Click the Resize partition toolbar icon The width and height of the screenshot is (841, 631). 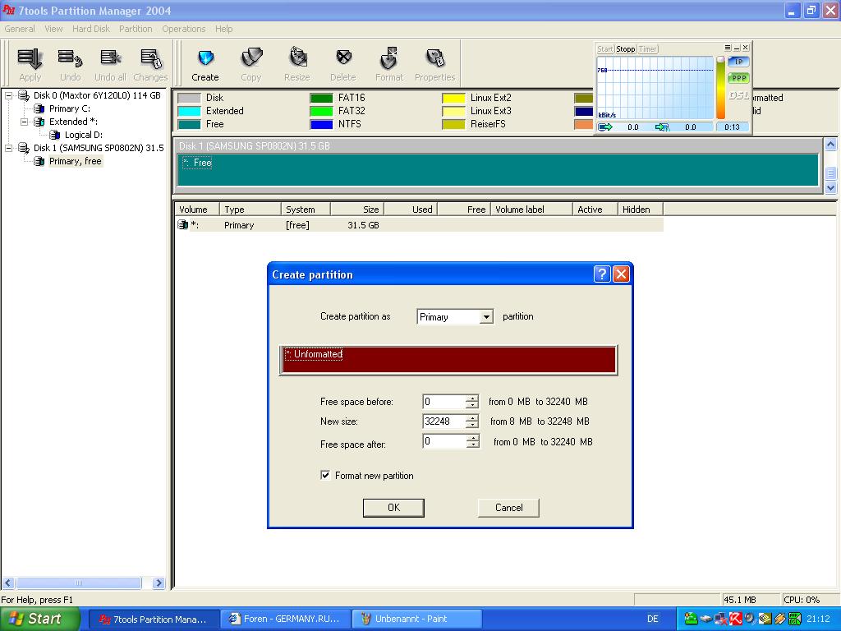coord(298,58)
